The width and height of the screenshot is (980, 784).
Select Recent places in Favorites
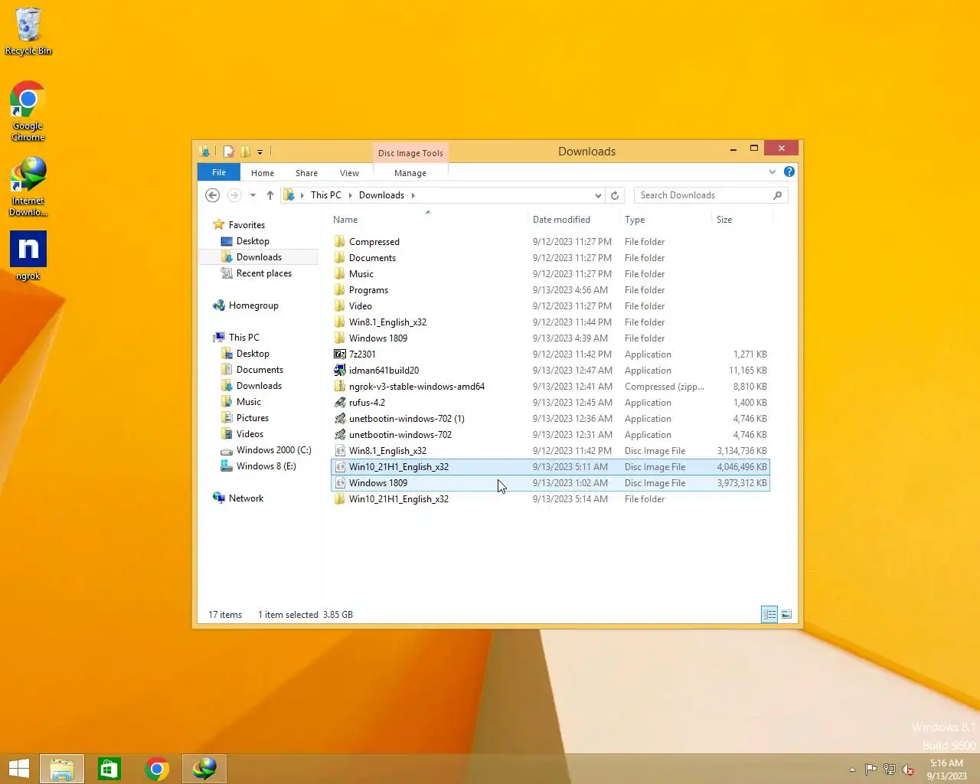pyautogui.click(x=263, y=273)
